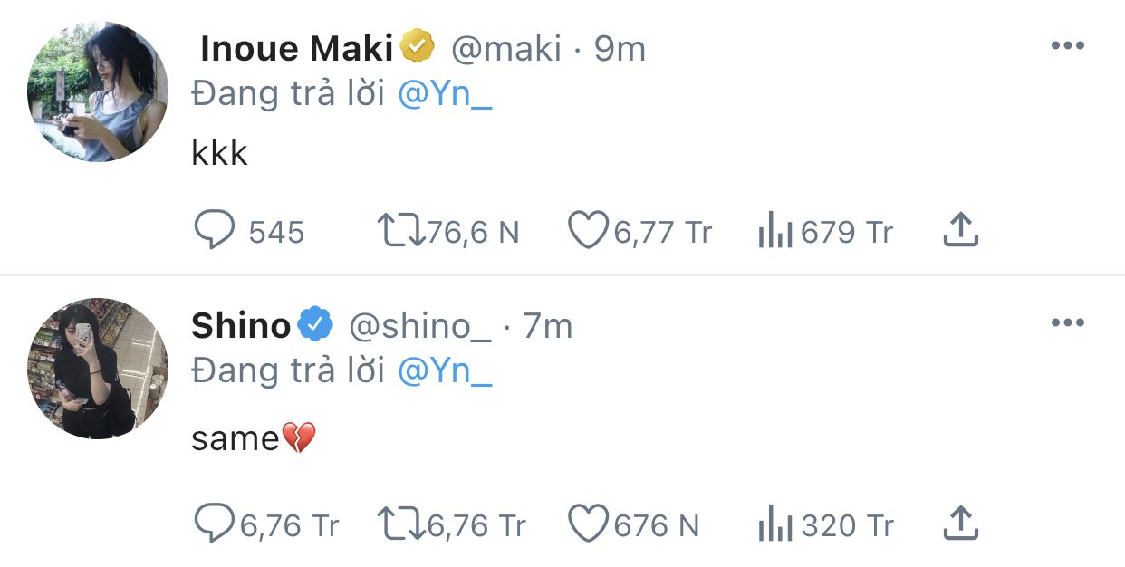
Task: Click Inoue Maki's gold verified badge
Action: point(418,46)
